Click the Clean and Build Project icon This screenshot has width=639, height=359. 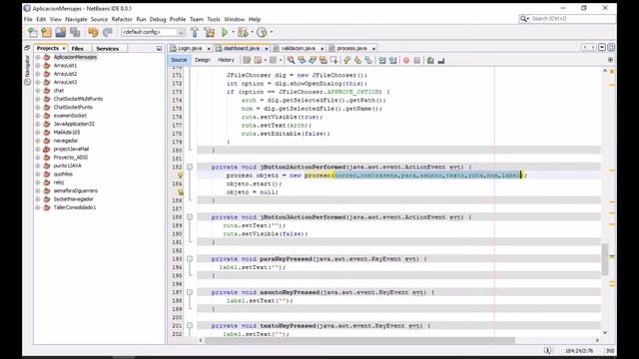[x=210, y=32]
